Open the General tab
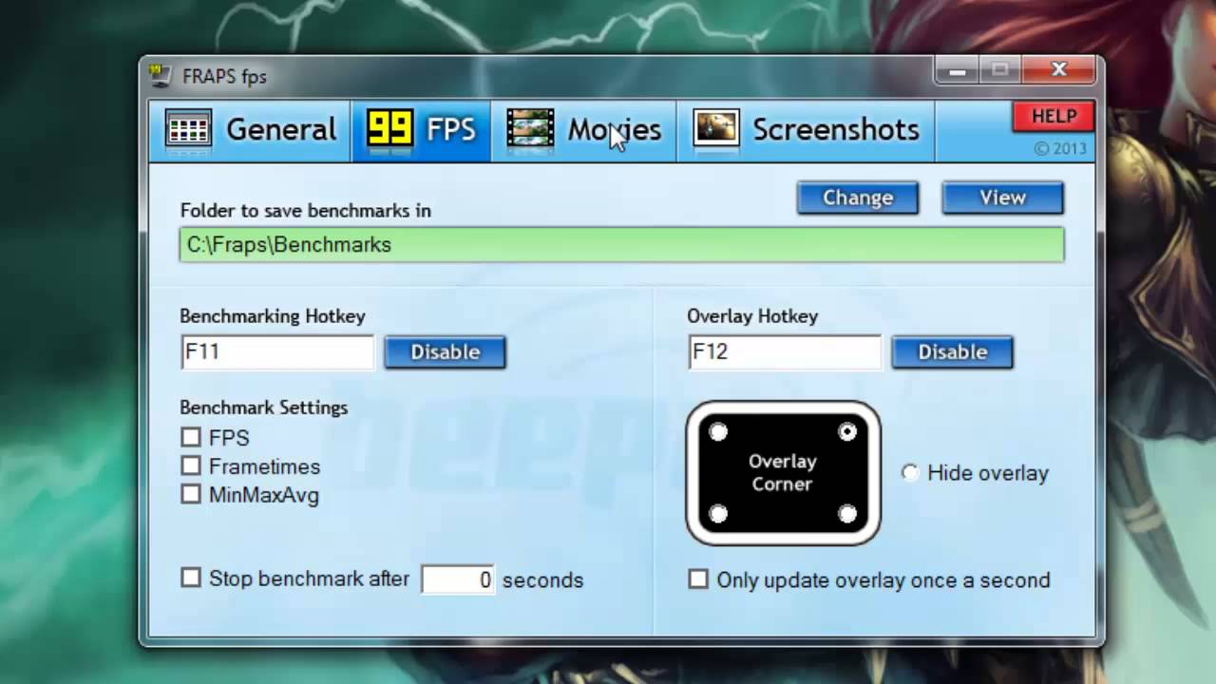 click(x=251, y=130)
